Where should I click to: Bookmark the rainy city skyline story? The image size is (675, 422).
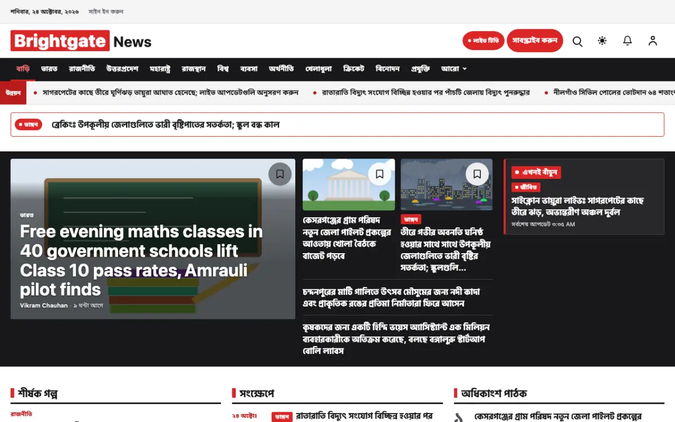click(477, 174)
